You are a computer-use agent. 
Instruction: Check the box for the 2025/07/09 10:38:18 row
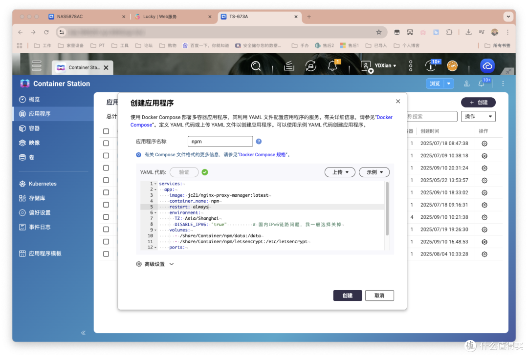[106, 155]
